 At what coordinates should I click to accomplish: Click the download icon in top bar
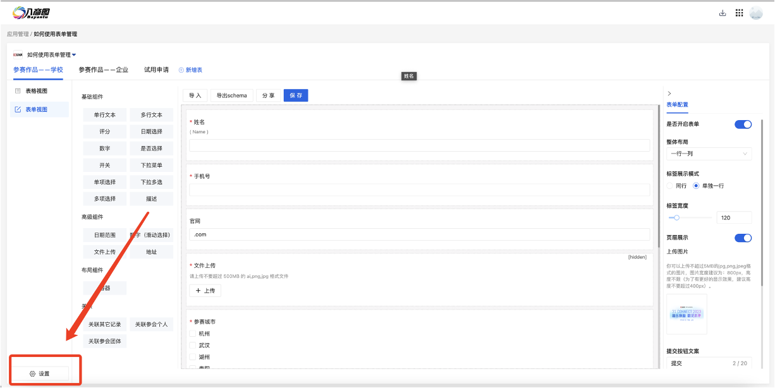[723, 13]
